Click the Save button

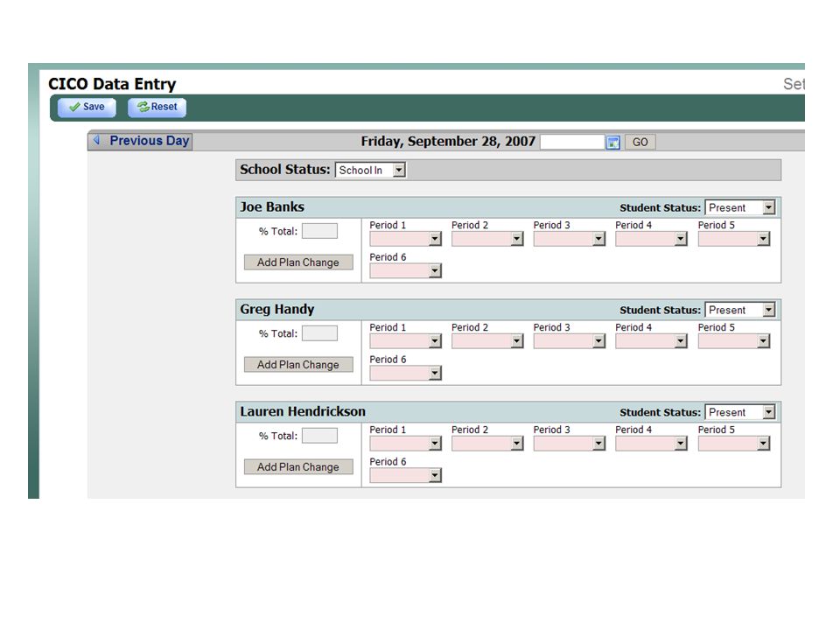87,107
